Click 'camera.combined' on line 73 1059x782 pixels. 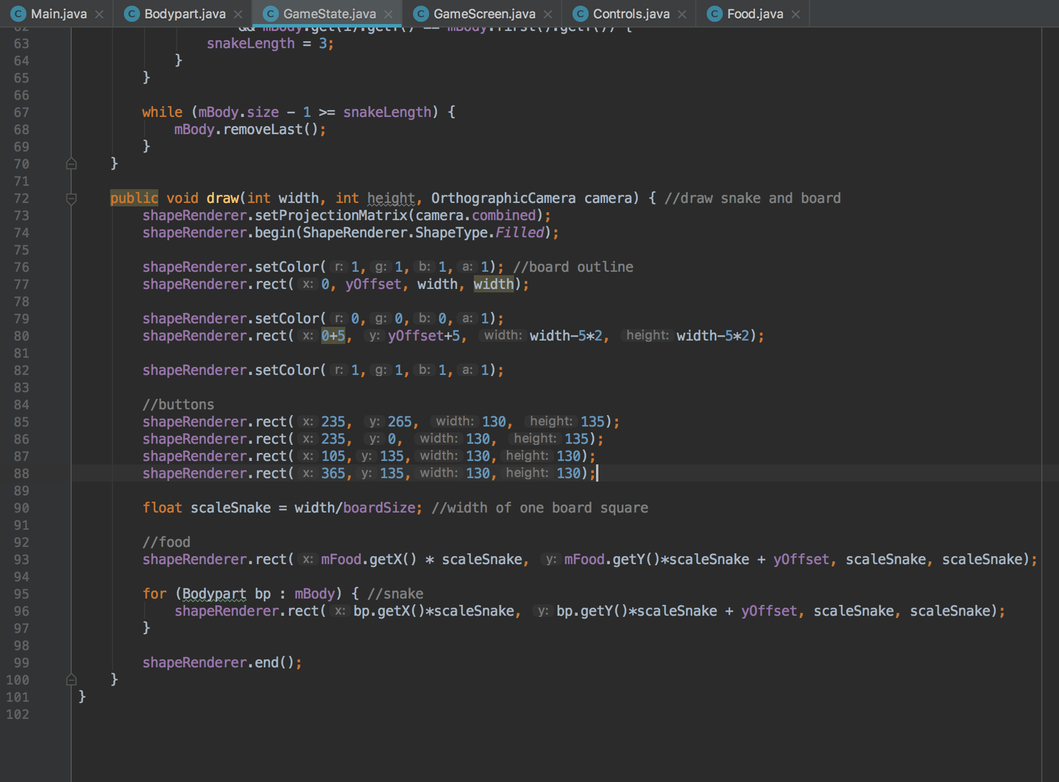476,216
